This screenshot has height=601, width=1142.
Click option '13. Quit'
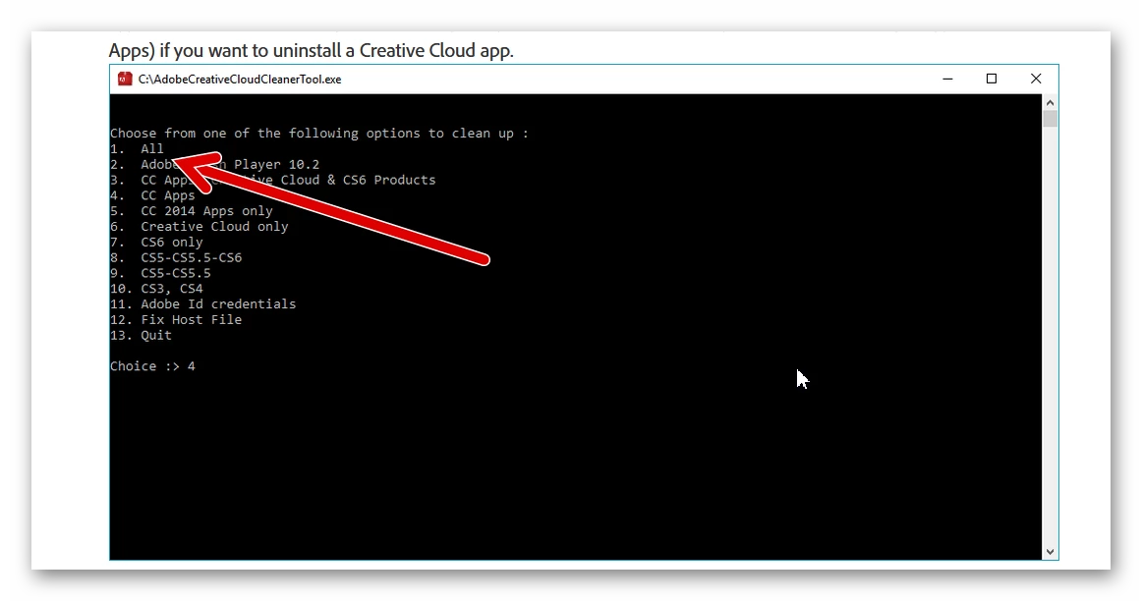point(142,336)
